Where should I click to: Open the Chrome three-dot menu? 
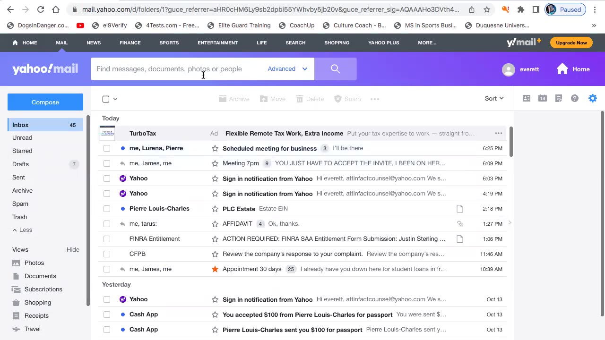tap(595, 9)
